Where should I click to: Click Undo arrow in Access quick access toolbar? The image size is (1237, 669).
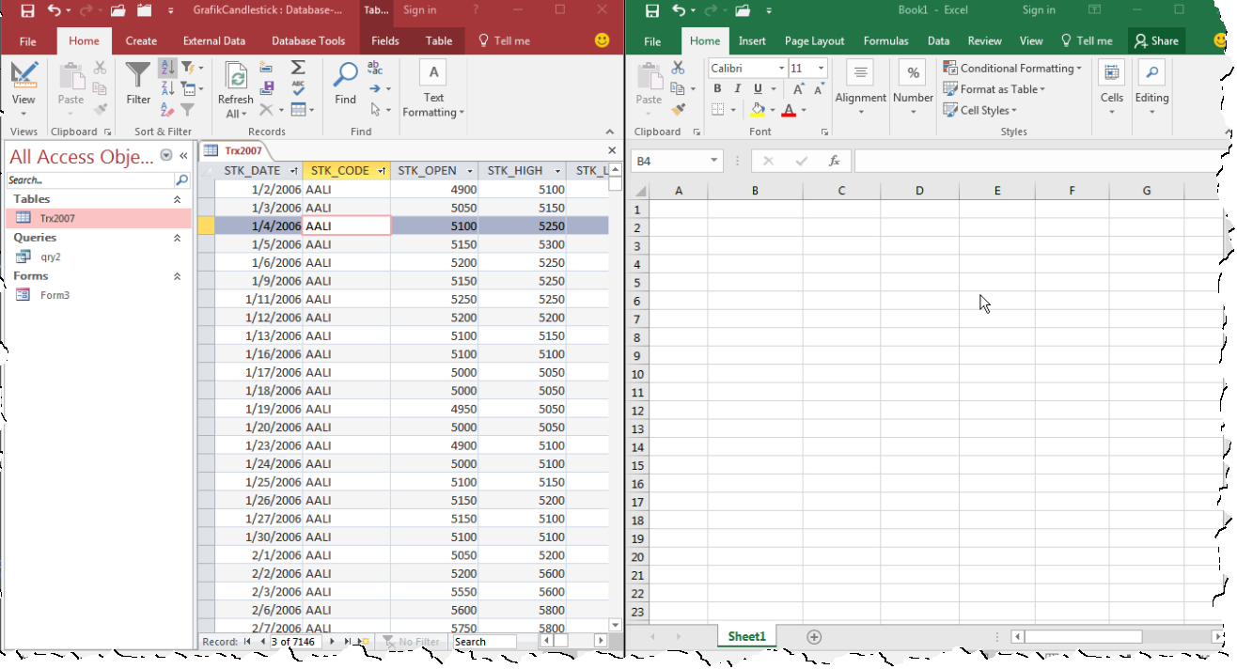coord(54,11)
